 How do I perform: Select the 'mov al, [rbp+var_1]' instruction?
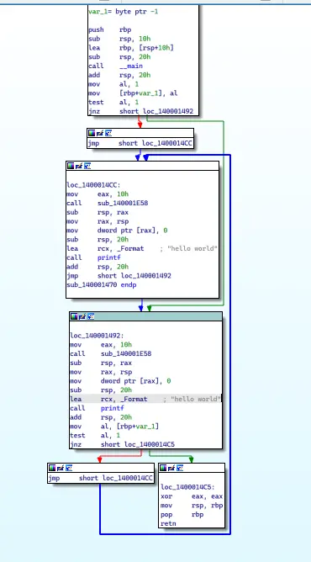pyautogui.click(x=114, y=427)
